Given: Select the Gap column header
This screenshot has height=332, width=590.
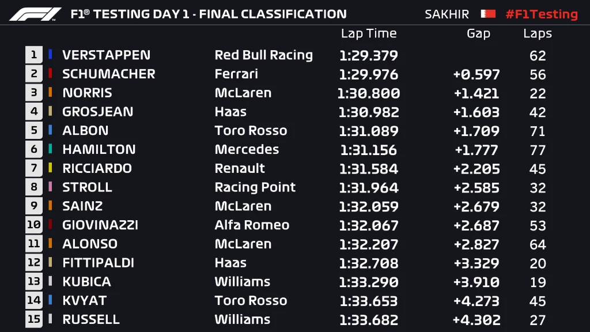Looking at the screenshot, I should click(478, 33).
